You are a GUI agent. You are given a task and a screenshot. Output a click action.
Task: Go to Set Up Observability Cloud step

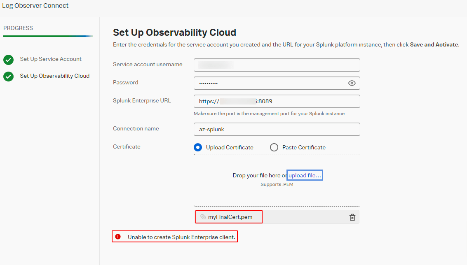(54, 76)
